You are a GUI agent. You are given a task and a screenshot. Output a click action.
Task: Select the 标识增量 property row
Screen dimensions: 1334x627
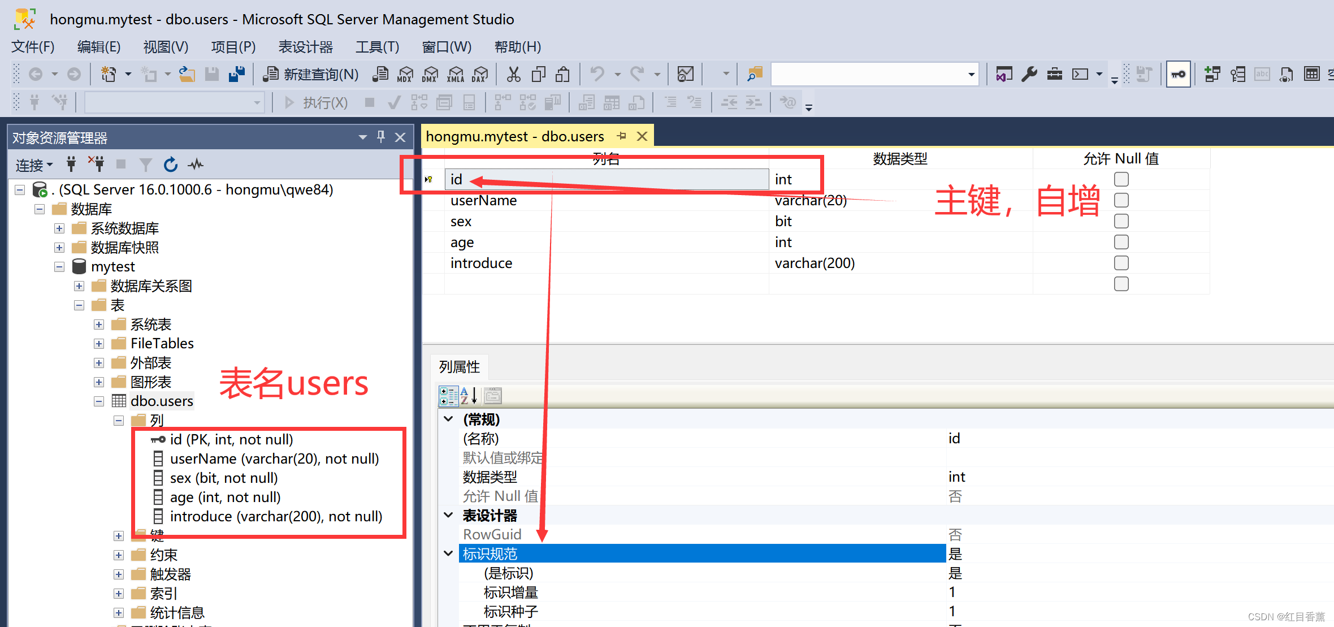coord(510,593)
